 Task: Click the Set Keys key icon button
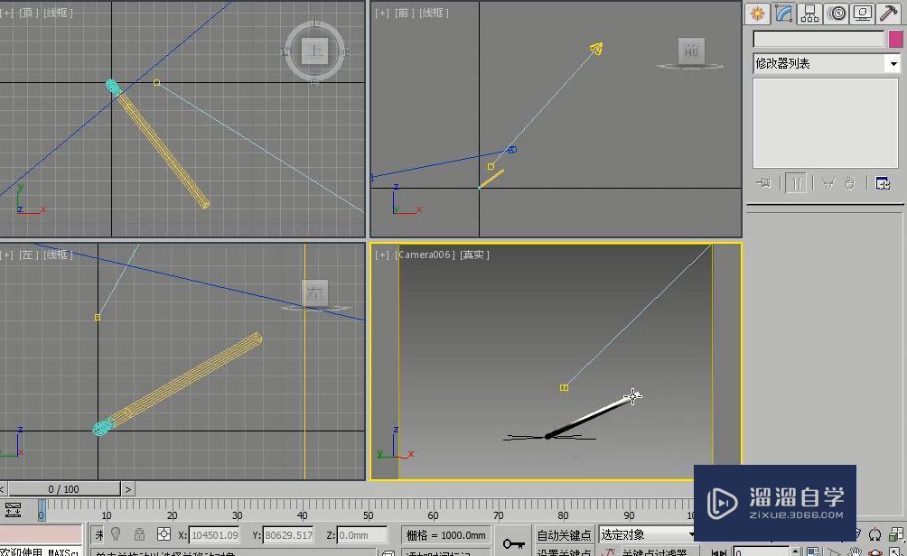point(514,542)
